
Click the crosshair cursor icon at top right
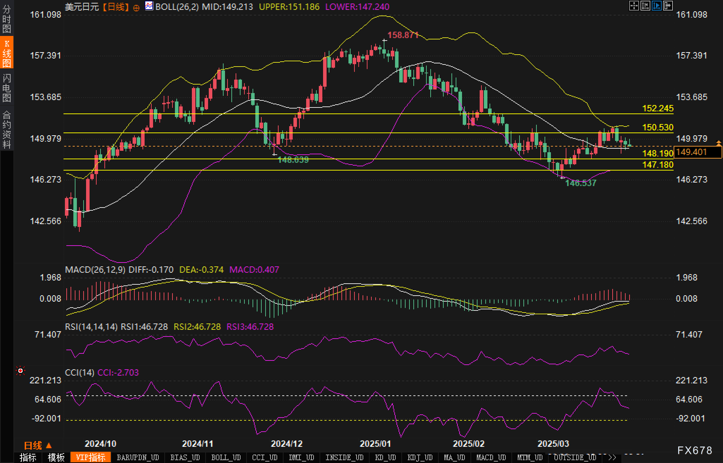(x=634, y=6)
